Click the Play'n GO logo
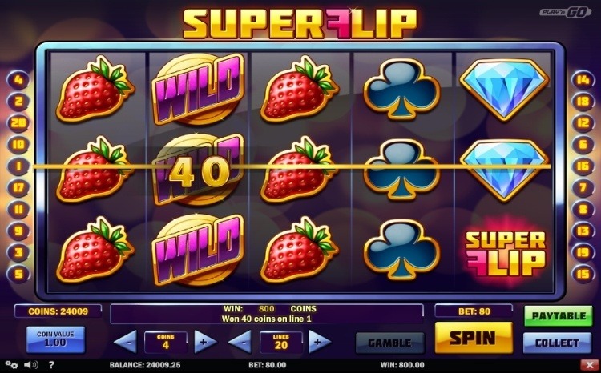The width and height of the screenshot is (601, 373). click(x=566, y=12)
